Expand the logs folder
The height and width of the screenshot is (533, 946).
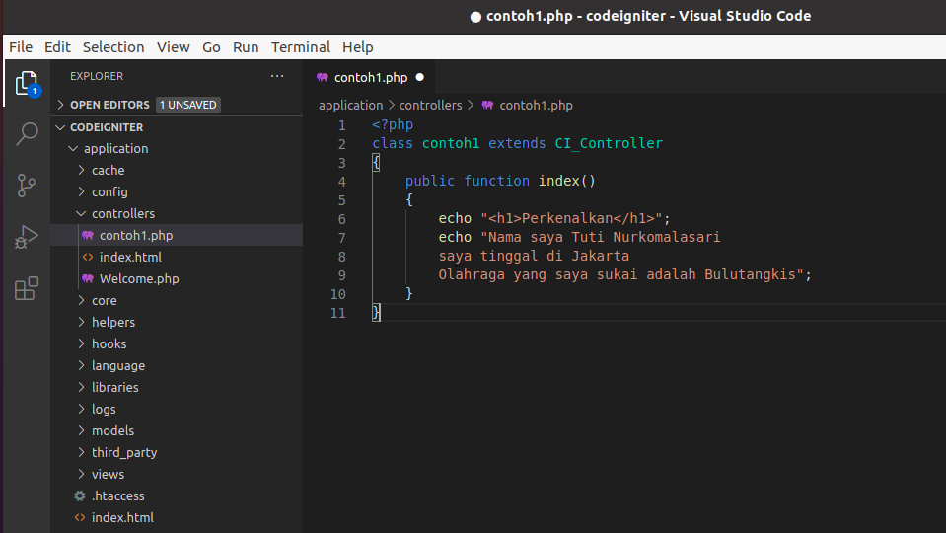tap(82, 410)
